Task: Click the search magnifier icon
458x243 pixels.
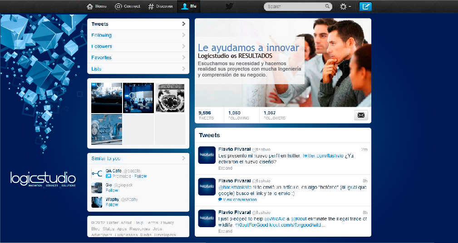Action: (327, 6)
